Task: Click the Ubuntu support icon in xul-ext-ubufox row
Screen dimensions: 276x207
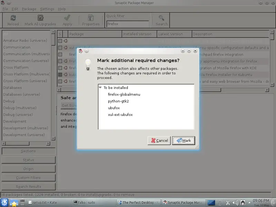Action: coord(66,48)
